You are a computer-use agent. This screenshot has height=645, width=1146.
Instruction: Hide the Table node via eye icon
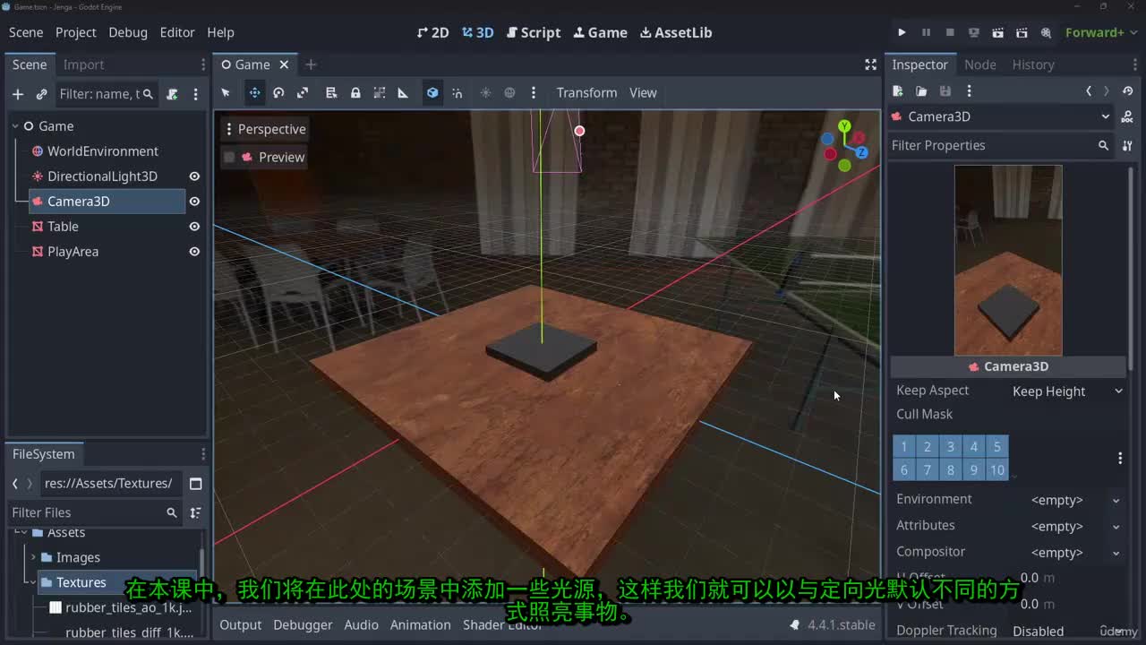(x=194, y=227)
